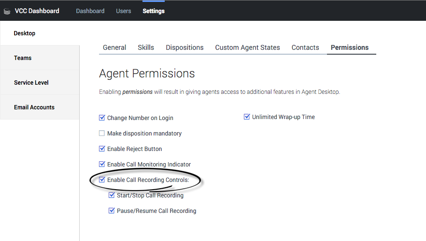Switch to the Contacts tab

pyautogui.click(x=305, y=47)
